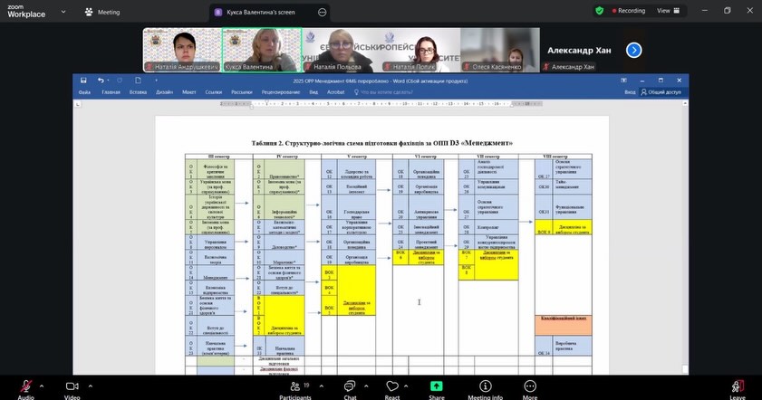Viewport: 762px width, 400px height.
Task: Click the green encryption shield icon
Action: coord(599,11)
